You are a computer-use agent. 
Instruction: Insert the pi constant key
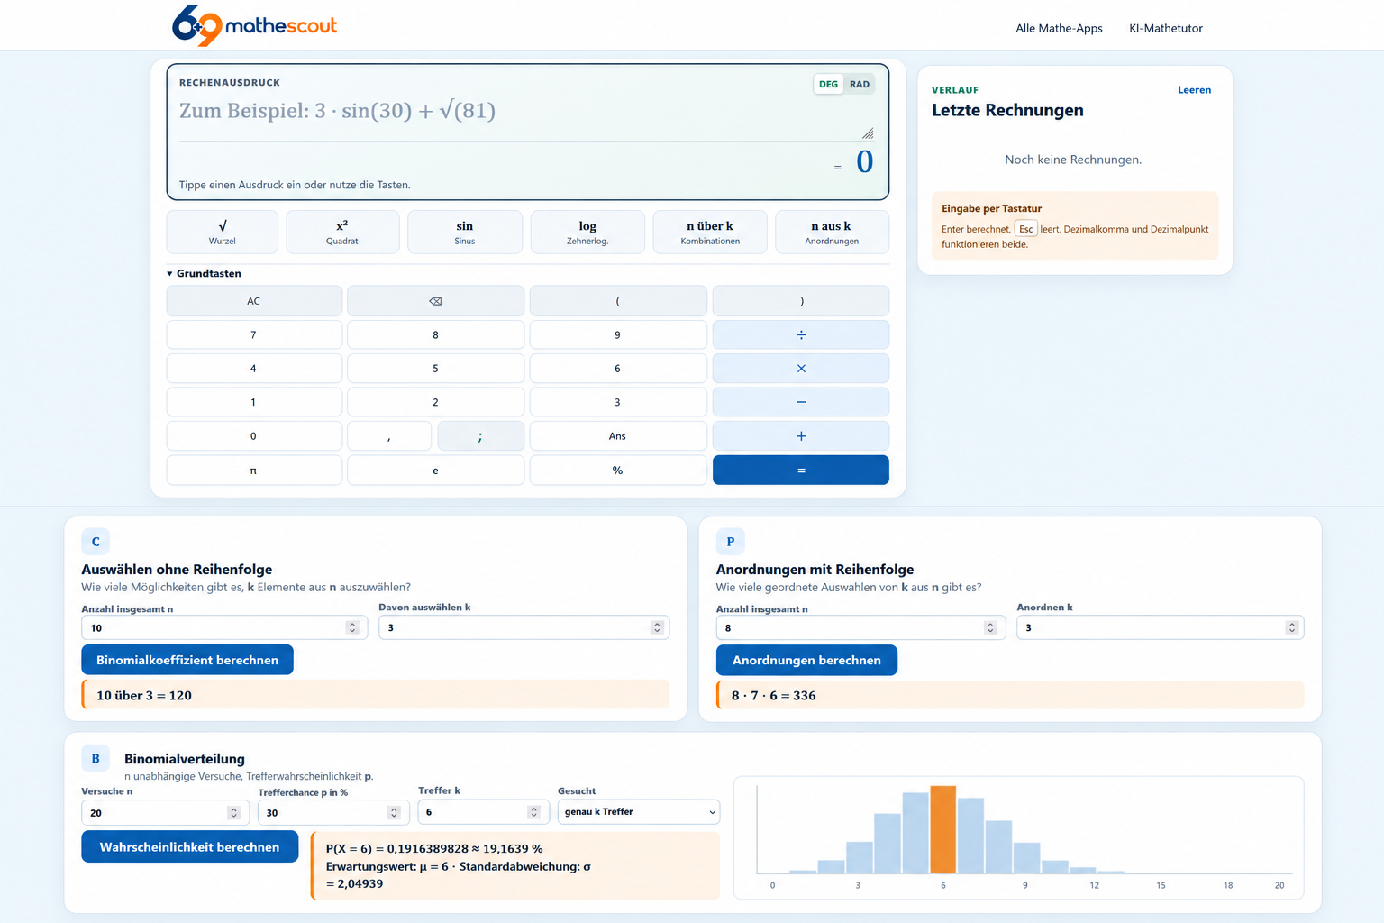pos(254,471)
